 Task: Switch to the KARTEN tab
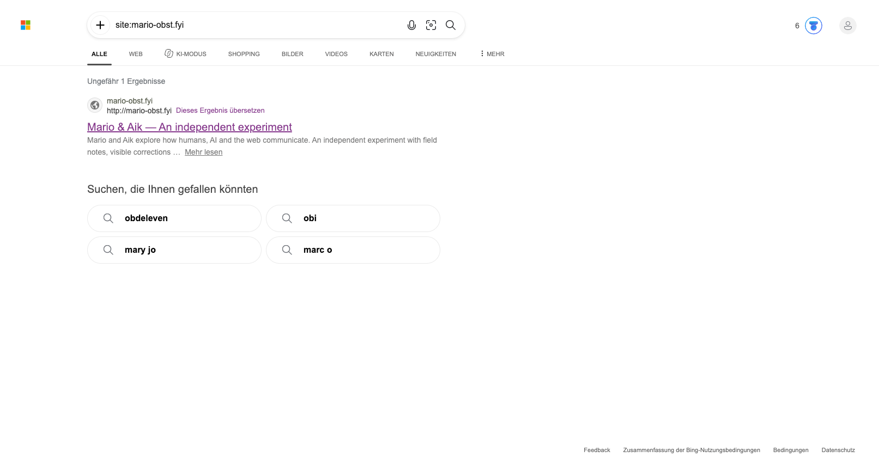click(381, 54)
